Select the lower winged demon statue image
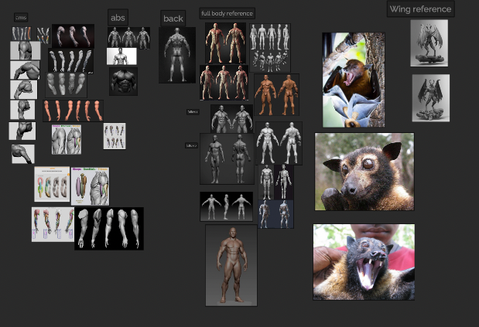The height and width of the screenshot is (327, 479). tap(431, 98)
